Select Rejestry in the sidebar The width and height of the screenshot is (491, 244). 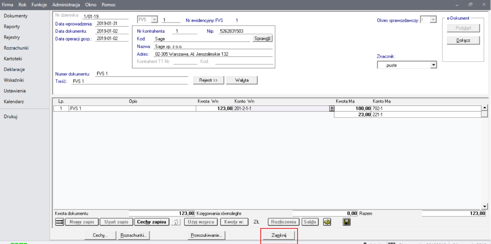click(12, 37)
